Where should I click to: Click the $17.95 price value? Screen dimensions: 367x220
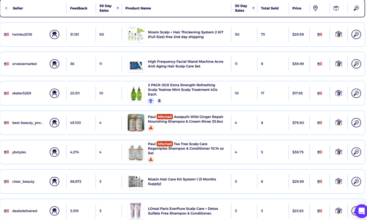(297, 93)
